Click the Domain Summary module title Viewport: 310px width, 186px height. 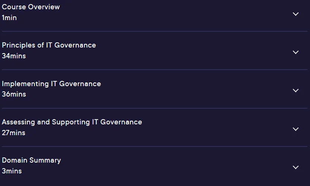pyautogui.click(x=31, y=160)
